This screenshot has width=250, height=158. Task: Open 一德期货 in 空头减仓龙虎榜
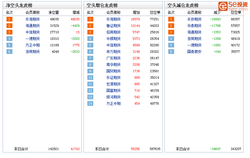tap(194, 45)
